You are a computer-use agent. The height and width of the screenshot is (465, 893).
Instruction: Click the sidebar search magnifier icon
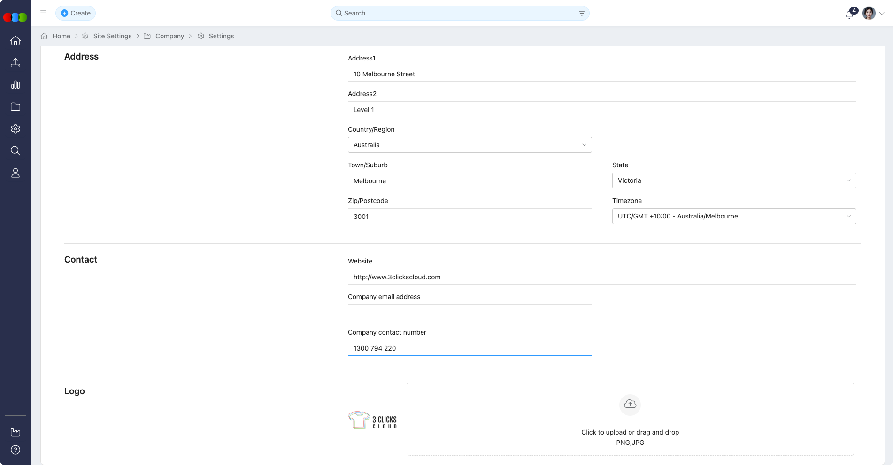[15, 150]
